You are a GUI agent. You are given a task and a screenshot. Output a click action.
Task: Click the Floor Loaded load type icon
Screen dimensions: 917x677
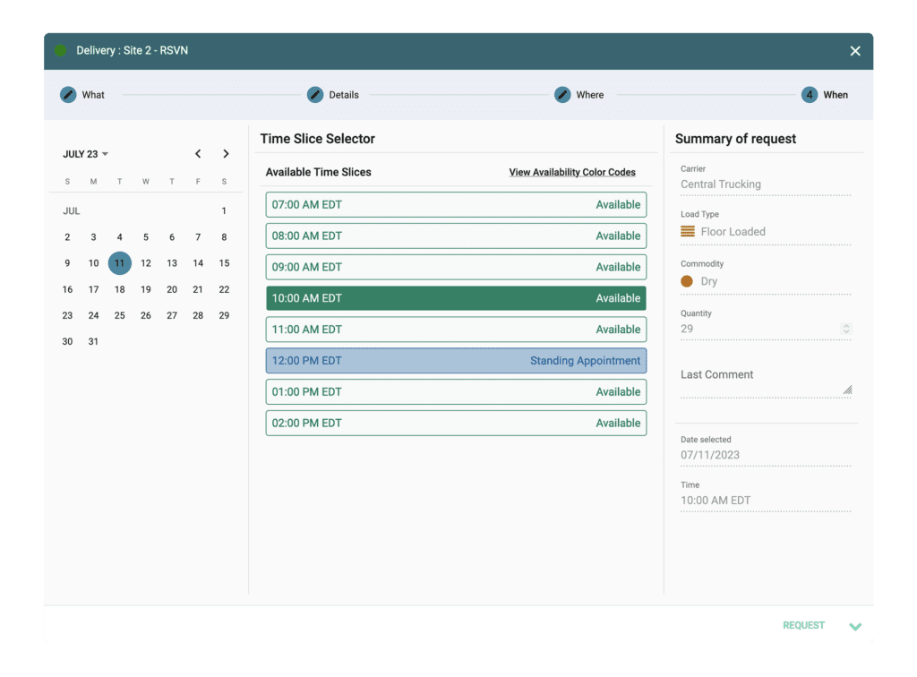[x=688, y=232]
